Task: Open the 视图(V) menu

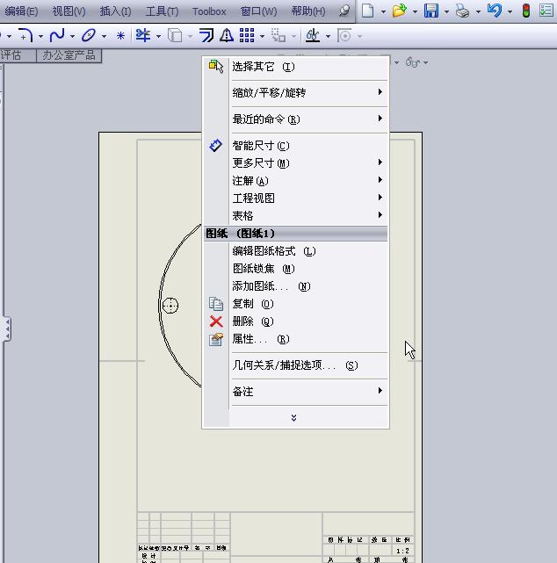Action: (x=69, y=11)
